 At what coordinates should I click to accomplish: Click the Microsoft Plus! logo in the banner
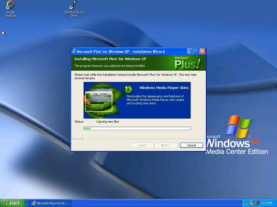pos(188,63)
